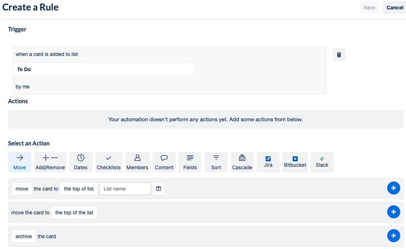Open the Checklists actions panel
The height and width of the screenshot is (249, 406).
[x=109, y=162]
